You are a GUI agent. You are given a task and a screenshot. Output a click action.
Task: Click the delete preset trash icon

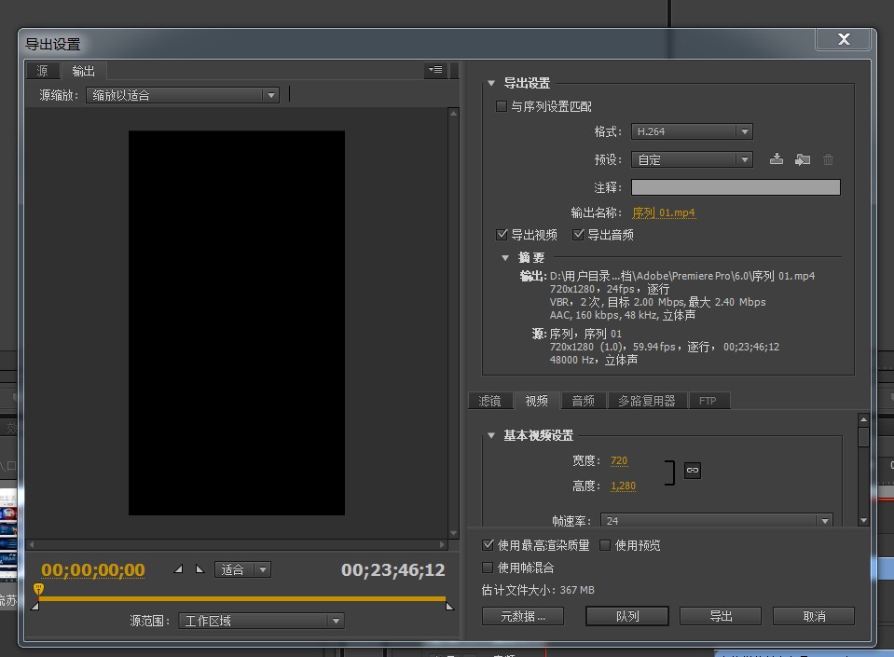[x=828, y=159]
